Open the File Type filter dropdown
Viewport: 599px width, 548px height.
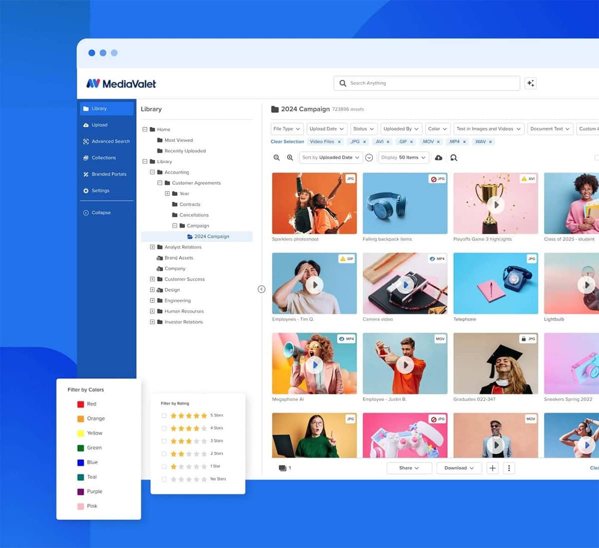(287, 128)
